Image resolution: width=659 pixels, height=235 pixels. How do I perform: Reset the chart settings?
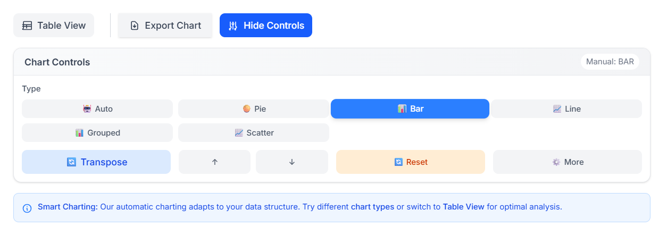pos(411,162)
